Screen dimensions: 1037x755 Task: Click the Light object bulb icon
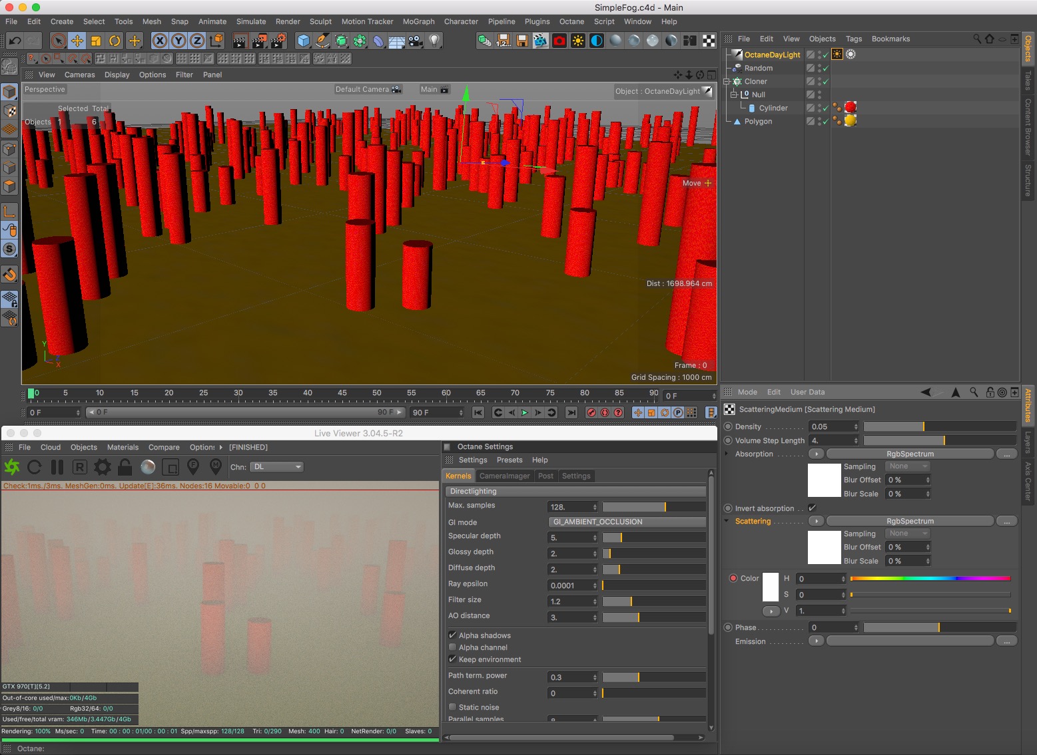[434, 41]
